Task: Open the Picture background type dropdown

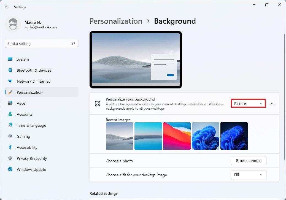Action: (x=248, y=104)
